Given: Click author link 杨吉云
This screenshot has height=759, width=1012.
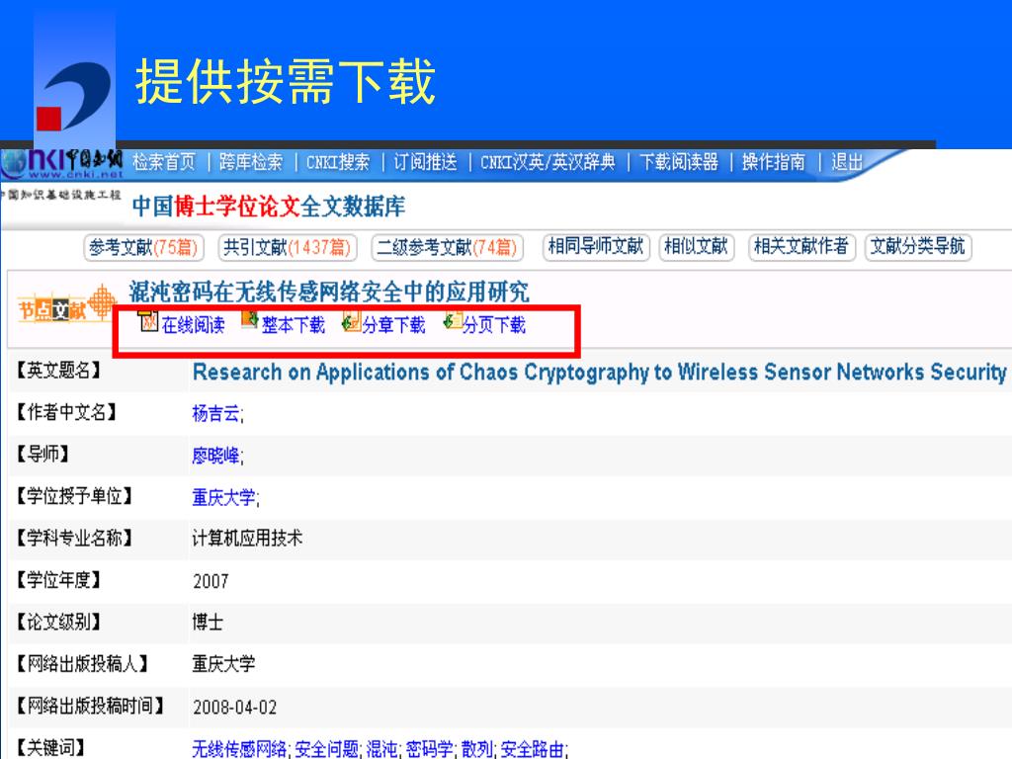Looking at the screenshot, I should 215,413.
